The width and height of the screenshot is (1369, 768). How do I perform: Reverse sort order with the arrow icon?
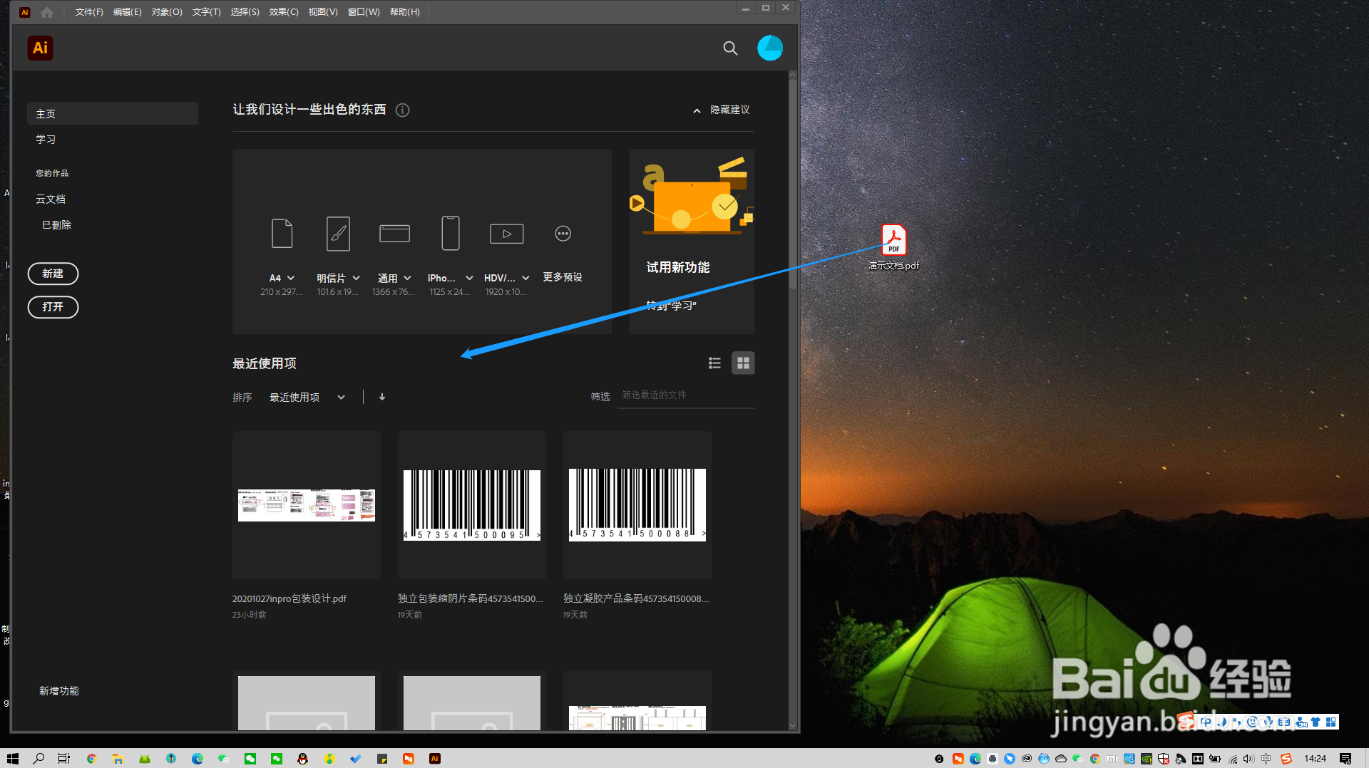click(x=382, y=397)
